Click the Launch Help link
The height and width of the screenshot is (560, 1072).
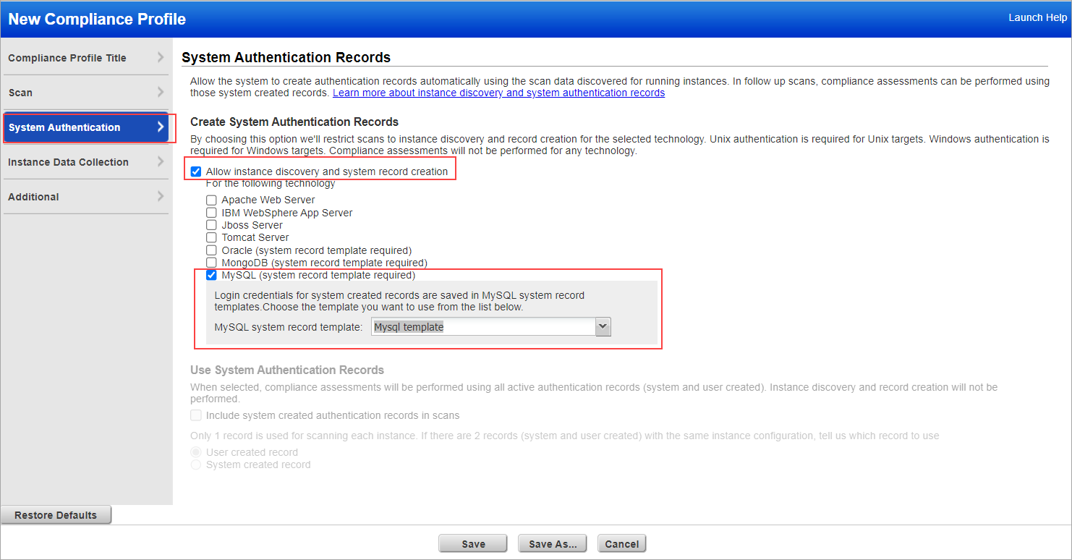point(1037,17)
